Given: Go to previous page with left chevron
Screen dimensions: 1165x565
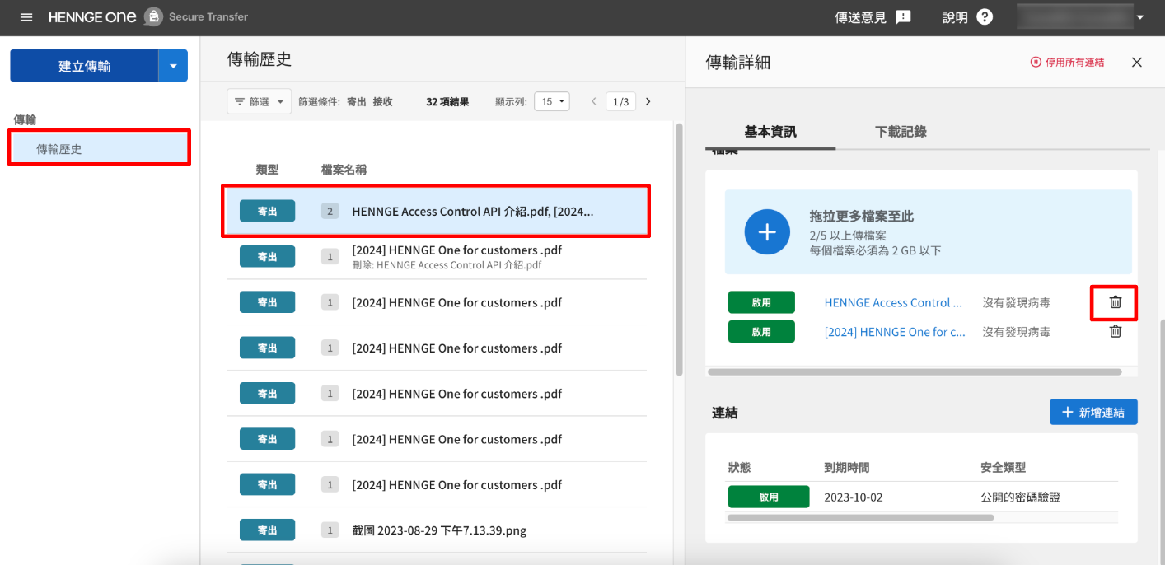Looking at the screenshot, I should 593,101.
